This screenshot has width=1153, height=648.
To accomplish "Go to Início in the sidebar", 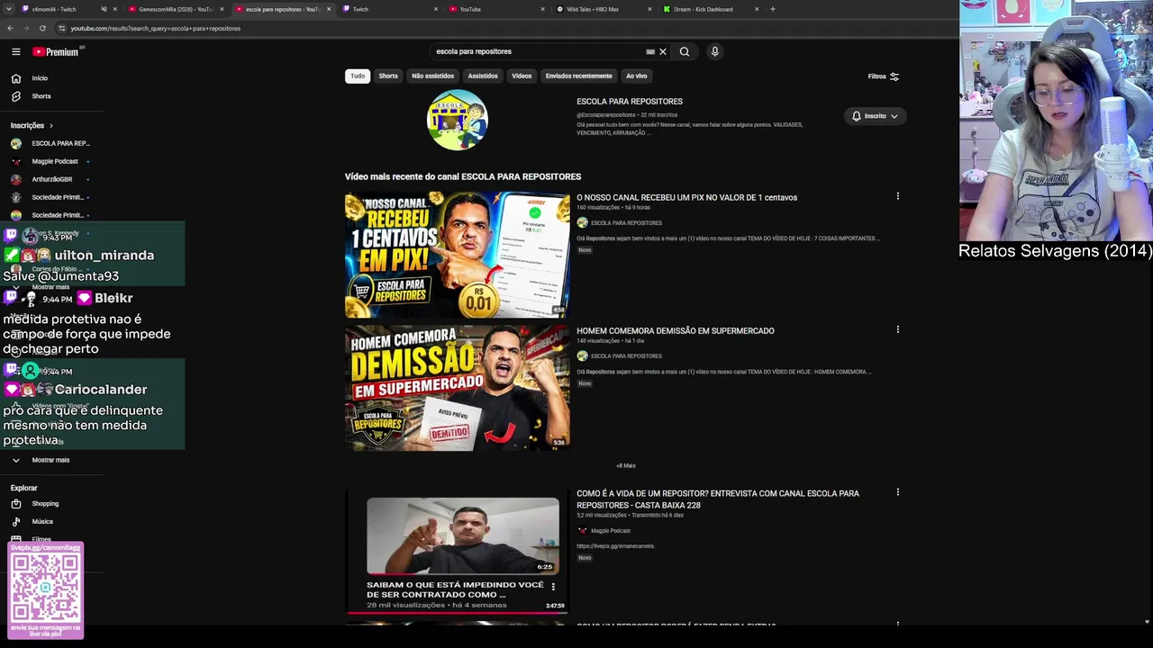I will [40, 78].
